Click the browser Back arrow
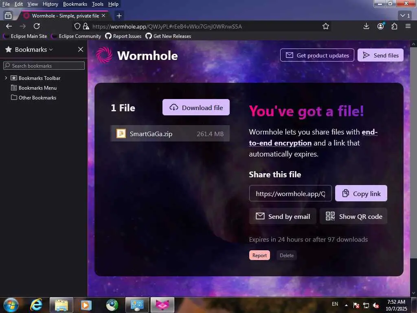Image resolution: width=417 pixels, height=313 pixels. click(9, 26)
